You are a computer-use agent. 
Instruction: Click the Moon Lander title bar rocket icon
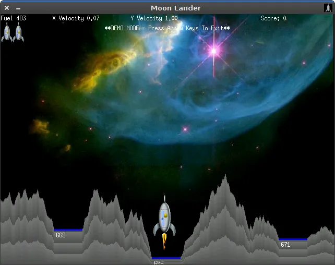328,8
